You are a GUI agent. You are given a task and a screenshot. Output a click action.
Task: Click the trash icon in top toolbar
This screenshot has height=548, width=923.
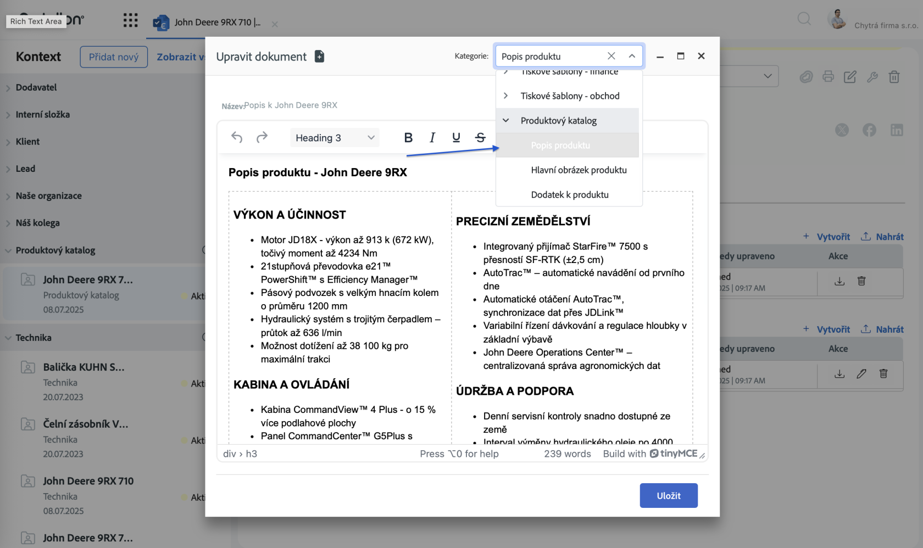coord(894,77)
